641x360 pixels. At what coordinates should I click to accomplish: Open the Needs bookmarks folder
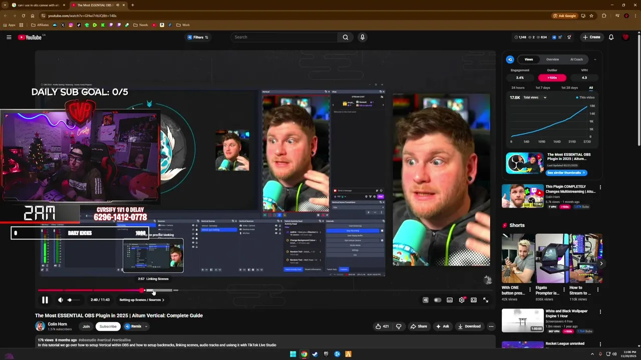point(141,25)
